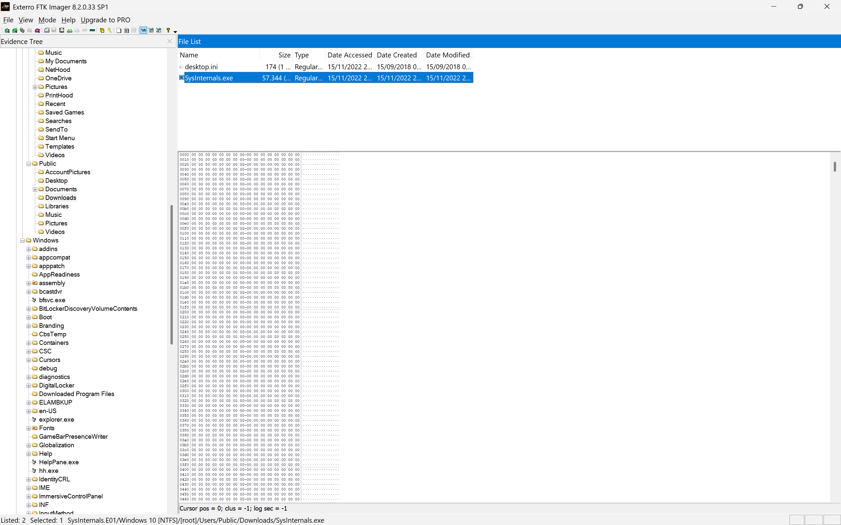
Task: Open the Mode menu
Action: [x=47, y=20]
